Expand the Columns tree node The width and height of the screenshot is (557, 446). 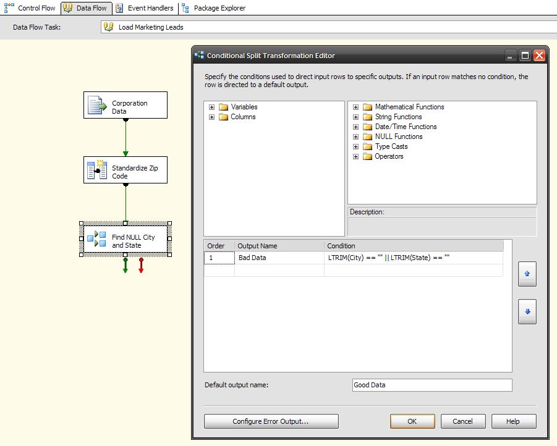pos(211,117)
